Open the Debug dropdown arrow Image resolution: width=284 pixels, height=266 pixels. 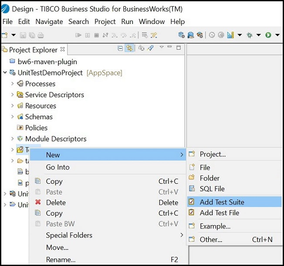[x=258, y=35]
